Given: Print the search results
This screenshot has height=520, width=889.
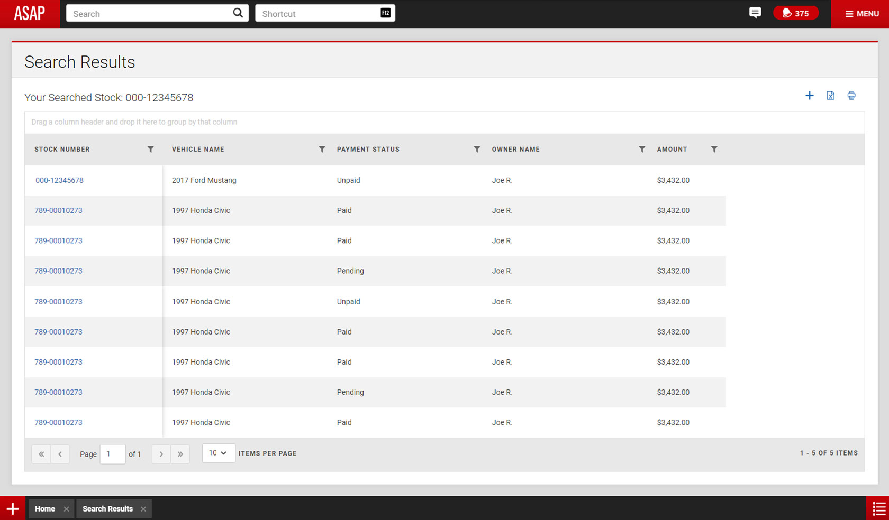Looking at the screenshot, I should coord(851,96).
